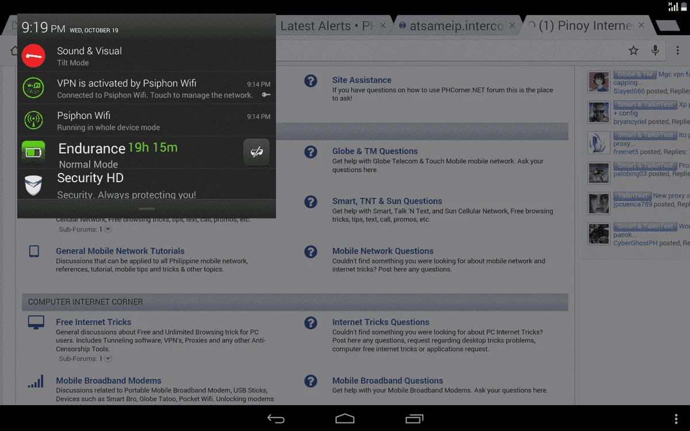The width and height of the screenshot is (690, 431).
Task: Click the Globe & TM Questions icon
Action: [x=310, y=152]
